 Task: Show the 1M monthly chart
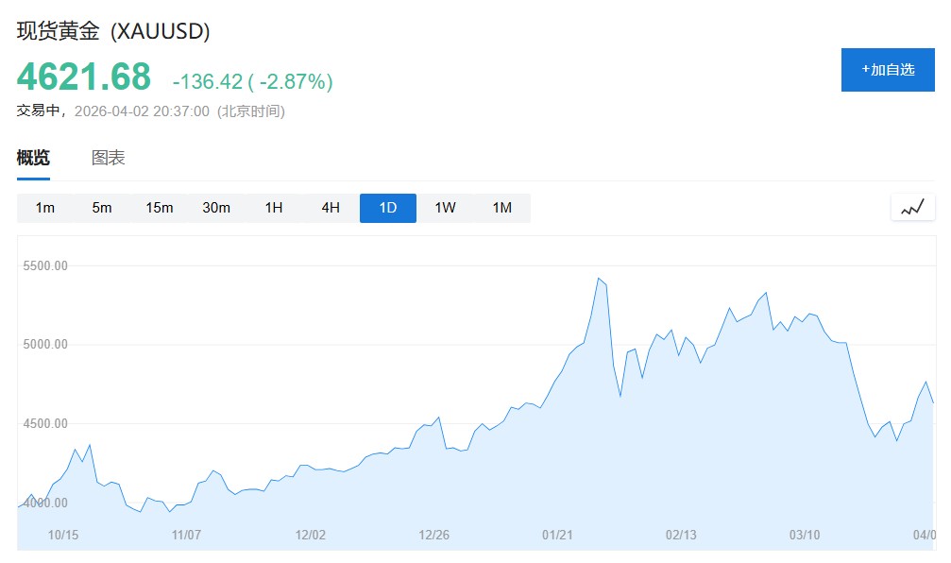(501, 208)
